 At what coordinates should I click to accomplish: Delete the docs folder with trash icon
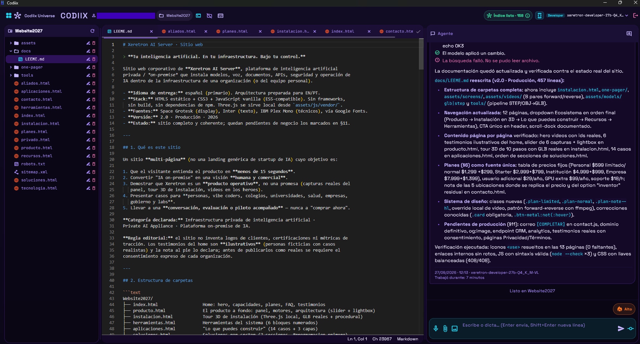click(94, 51)
